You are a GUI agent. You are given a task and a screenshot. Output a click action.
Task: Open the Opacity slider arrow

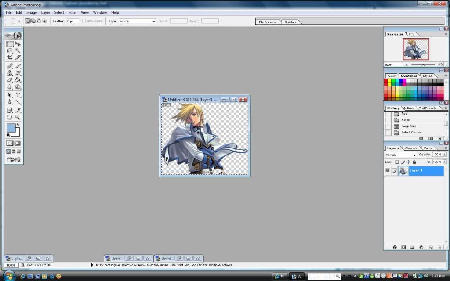click(445, 155)
